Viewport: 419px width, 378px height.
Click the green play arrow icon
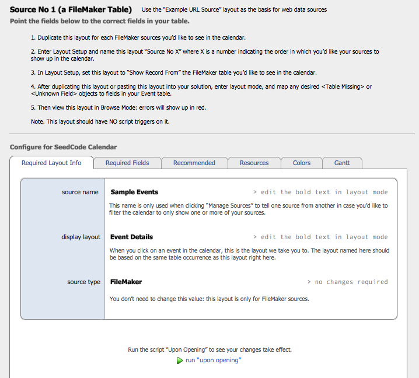(180, 360)
